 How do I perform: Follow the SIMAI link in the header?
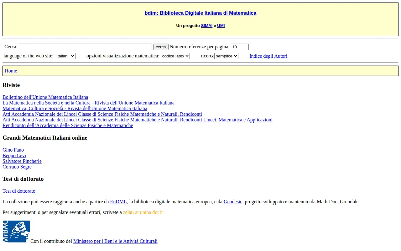click(x=207, y=26)
